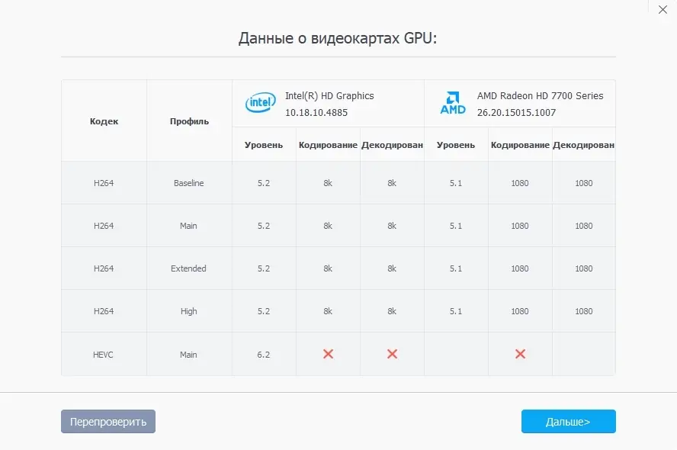Select the H264 High profile cell

tap(188, 311)
